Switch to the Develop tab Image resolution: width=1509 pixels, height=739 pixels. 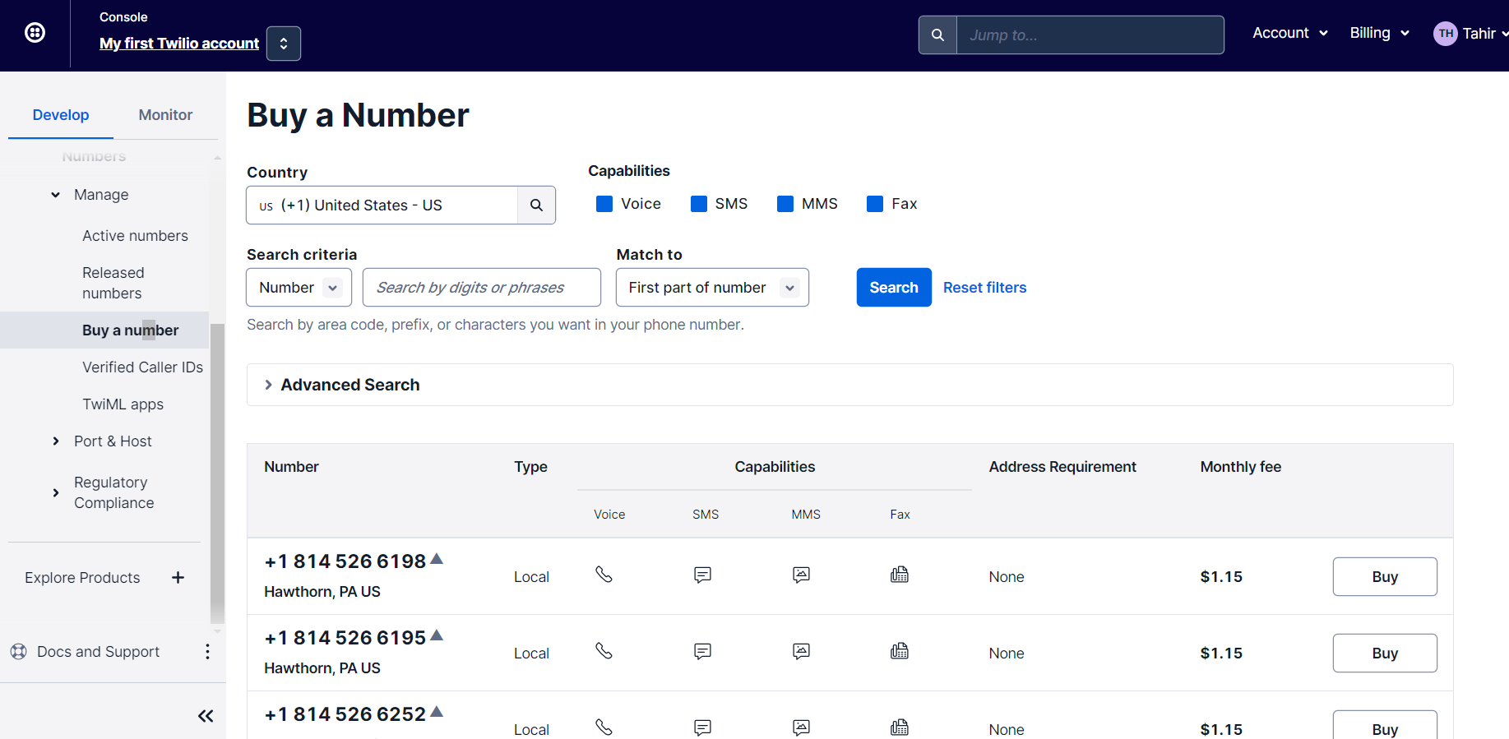pyautogui.click(x=61, y=115)
